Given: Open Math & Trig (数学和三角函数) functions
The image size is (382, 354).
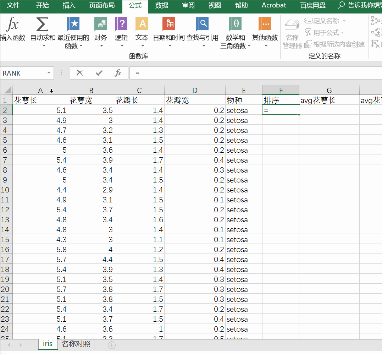Looking at the screenshot, I should [236, 33].
